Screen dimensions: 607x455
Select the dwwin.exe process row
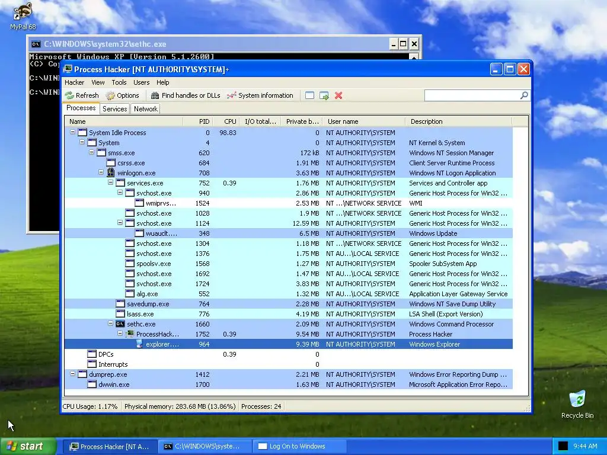click(x=289, y=384)
